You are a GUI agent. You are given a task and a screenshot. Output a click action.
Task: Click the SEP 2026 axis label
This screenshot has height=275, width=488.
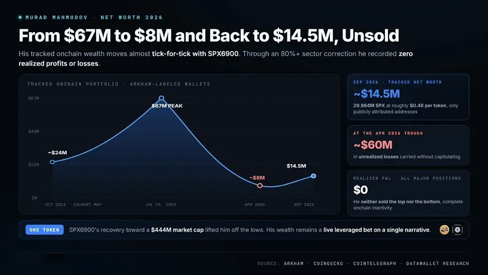(304, 205)
